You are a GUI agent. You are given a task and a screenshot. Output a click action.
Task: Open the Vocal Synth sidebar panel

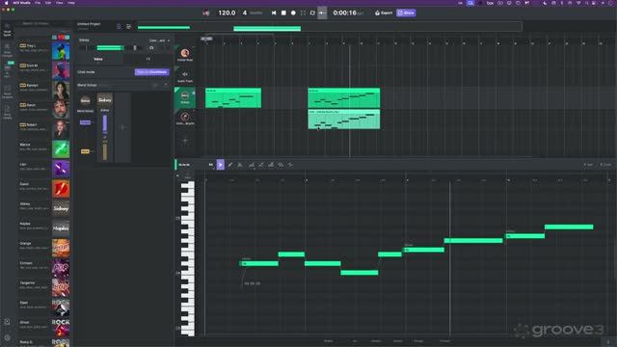[7, 30]
